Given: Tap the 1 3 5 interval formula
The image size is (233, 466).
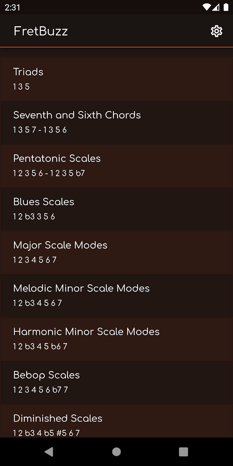Looking at the screenshot, I should pos(21,87).
